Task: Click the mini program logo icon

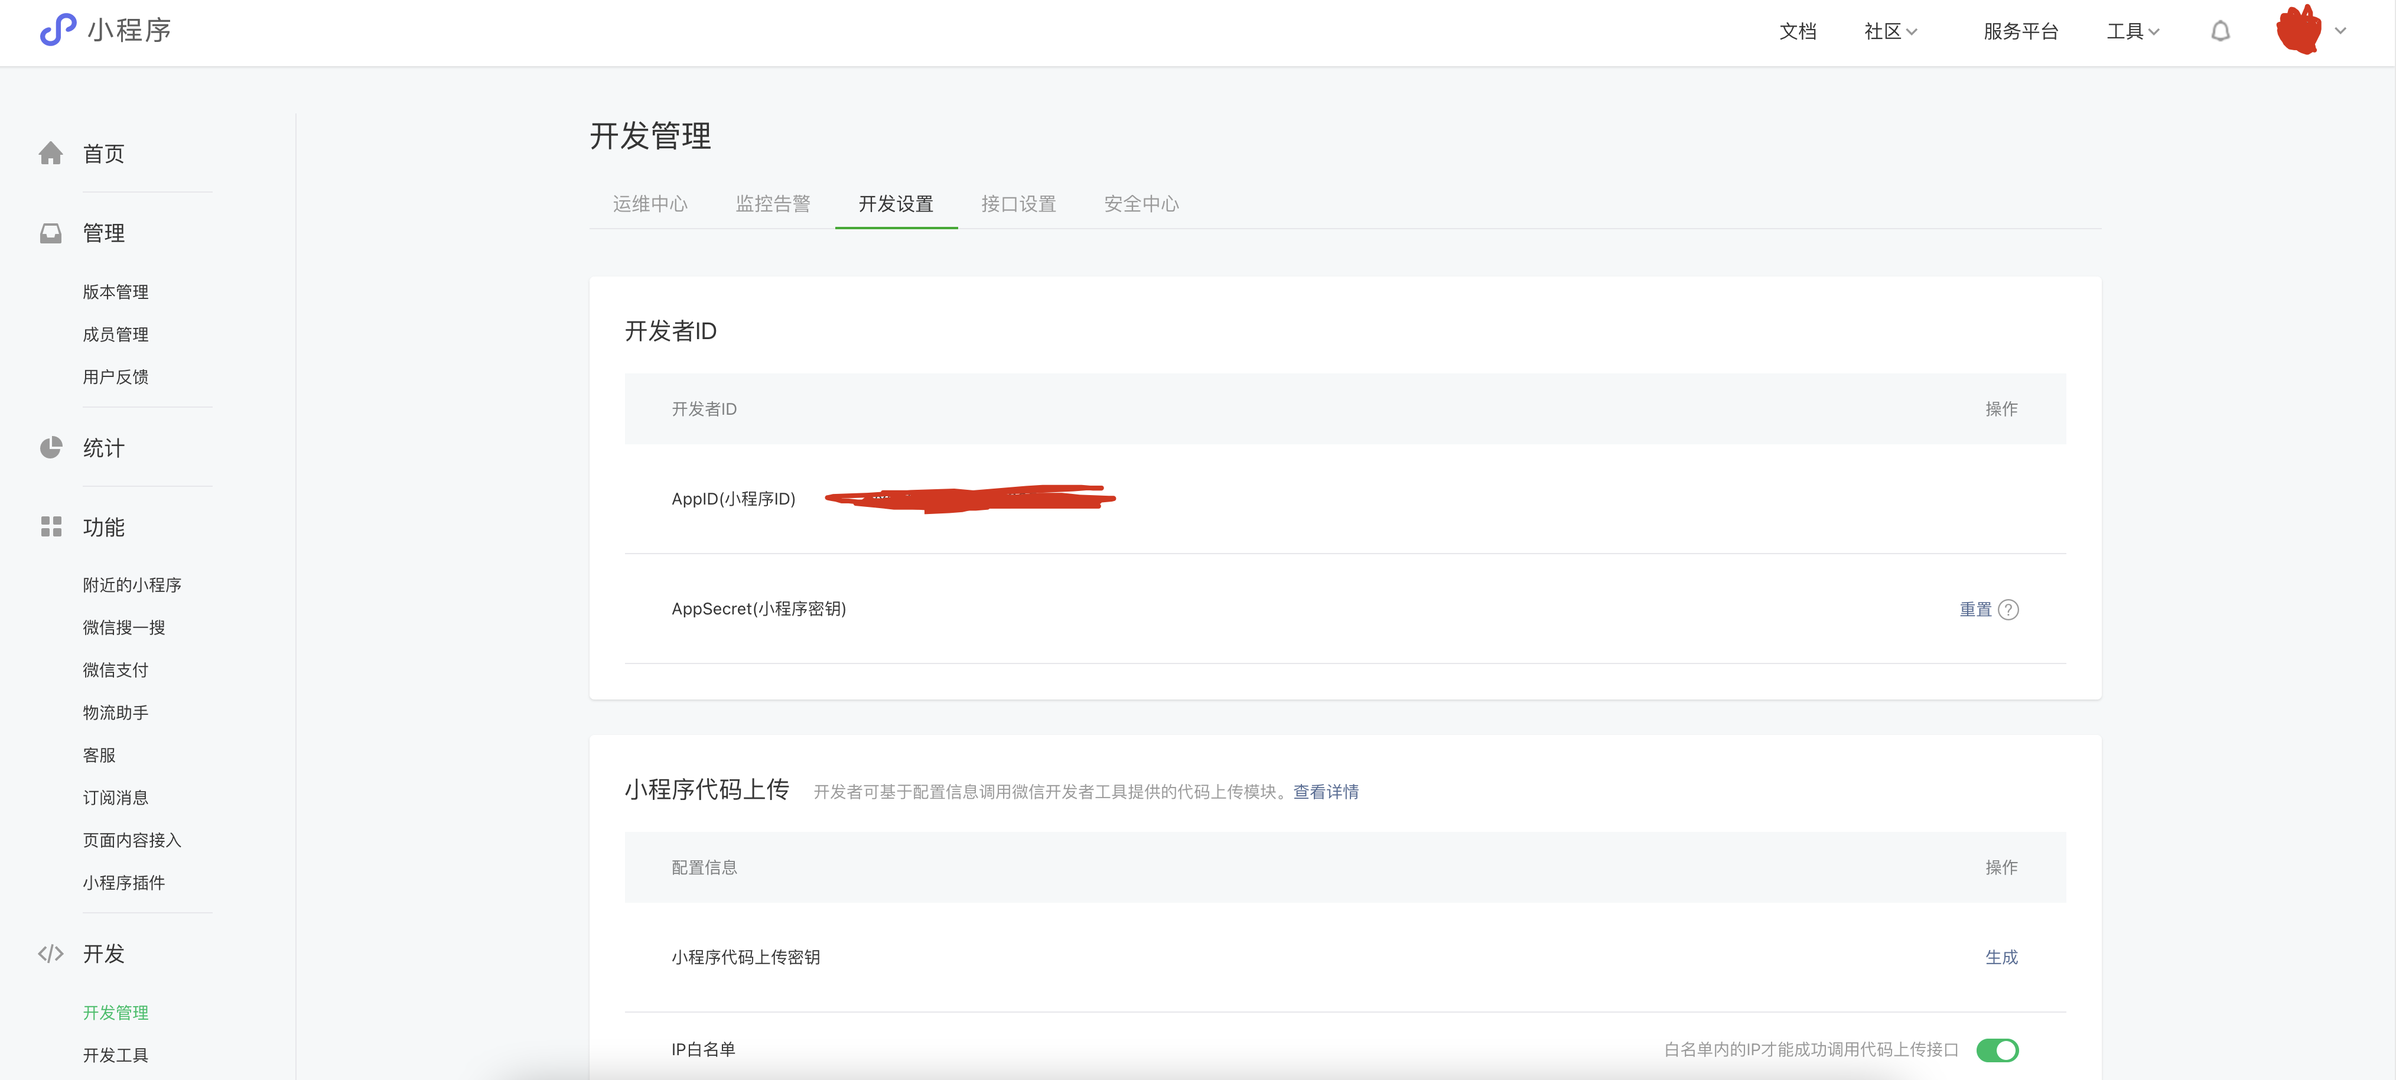Action: [58, 30]
